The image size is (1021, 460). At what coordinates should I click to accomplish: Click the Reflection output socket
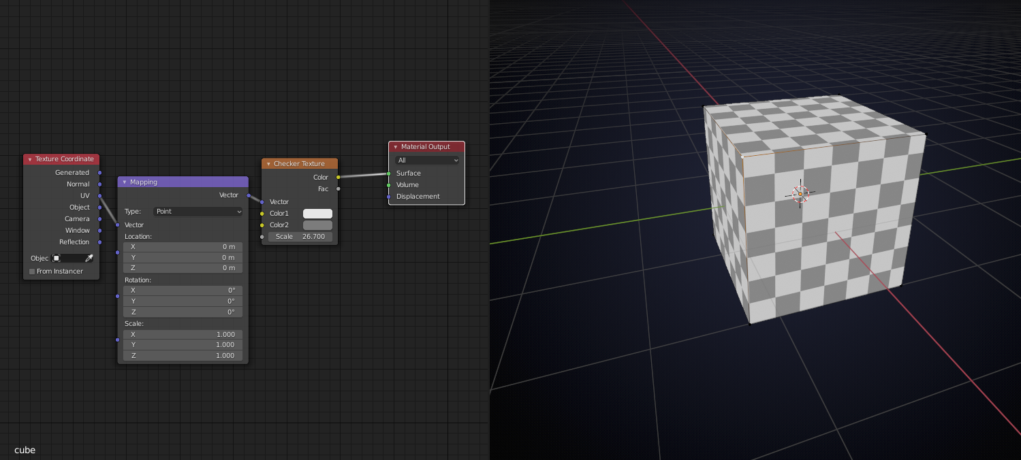click(99, 242)
